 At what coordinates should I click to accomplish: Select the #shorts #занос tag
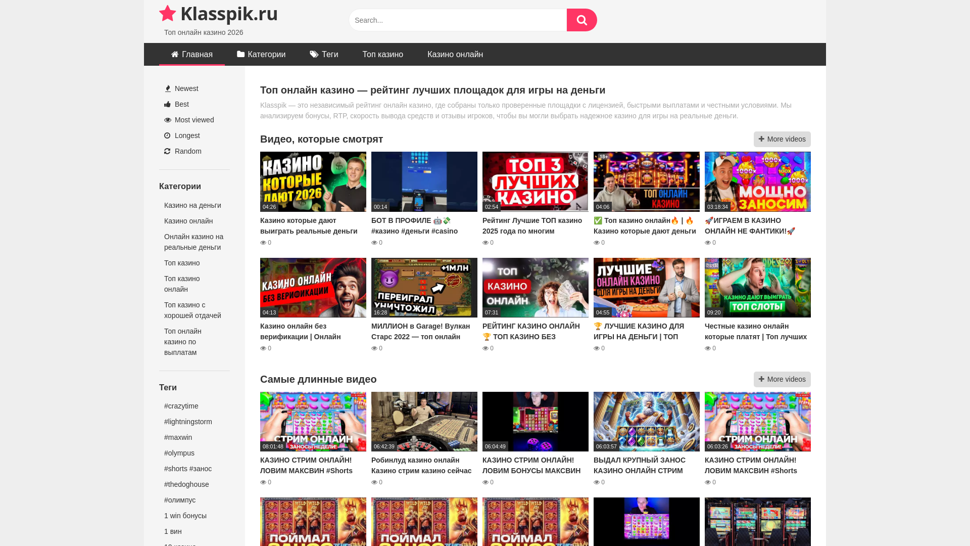[x=188, y=469]
